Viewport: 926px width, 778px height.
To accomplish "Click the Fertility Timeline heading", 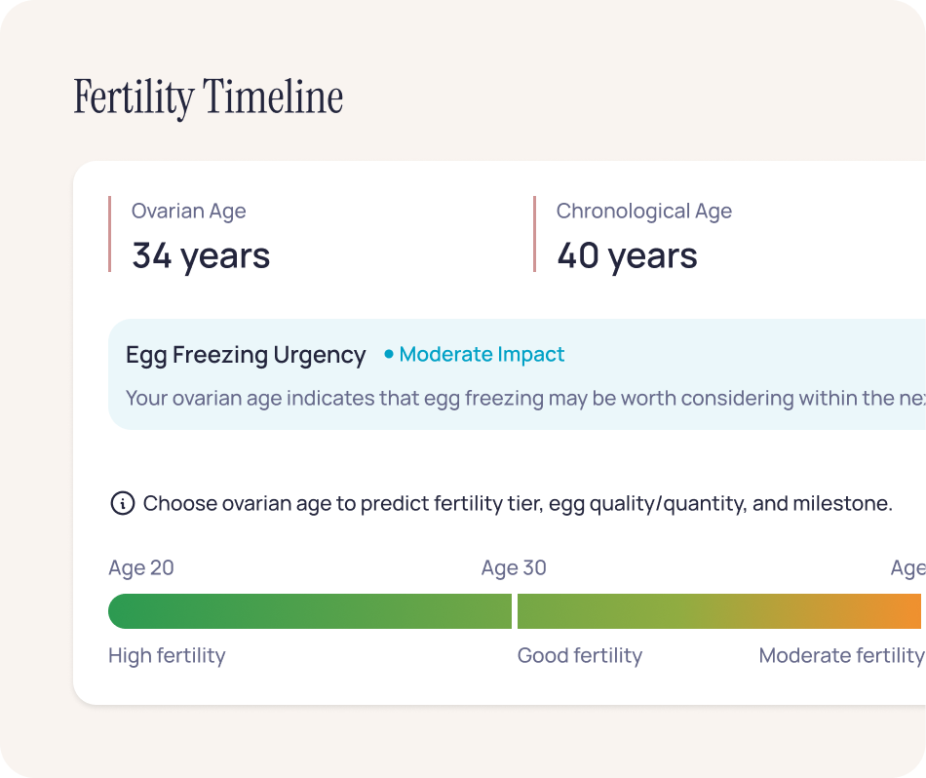I will point(209,98).
